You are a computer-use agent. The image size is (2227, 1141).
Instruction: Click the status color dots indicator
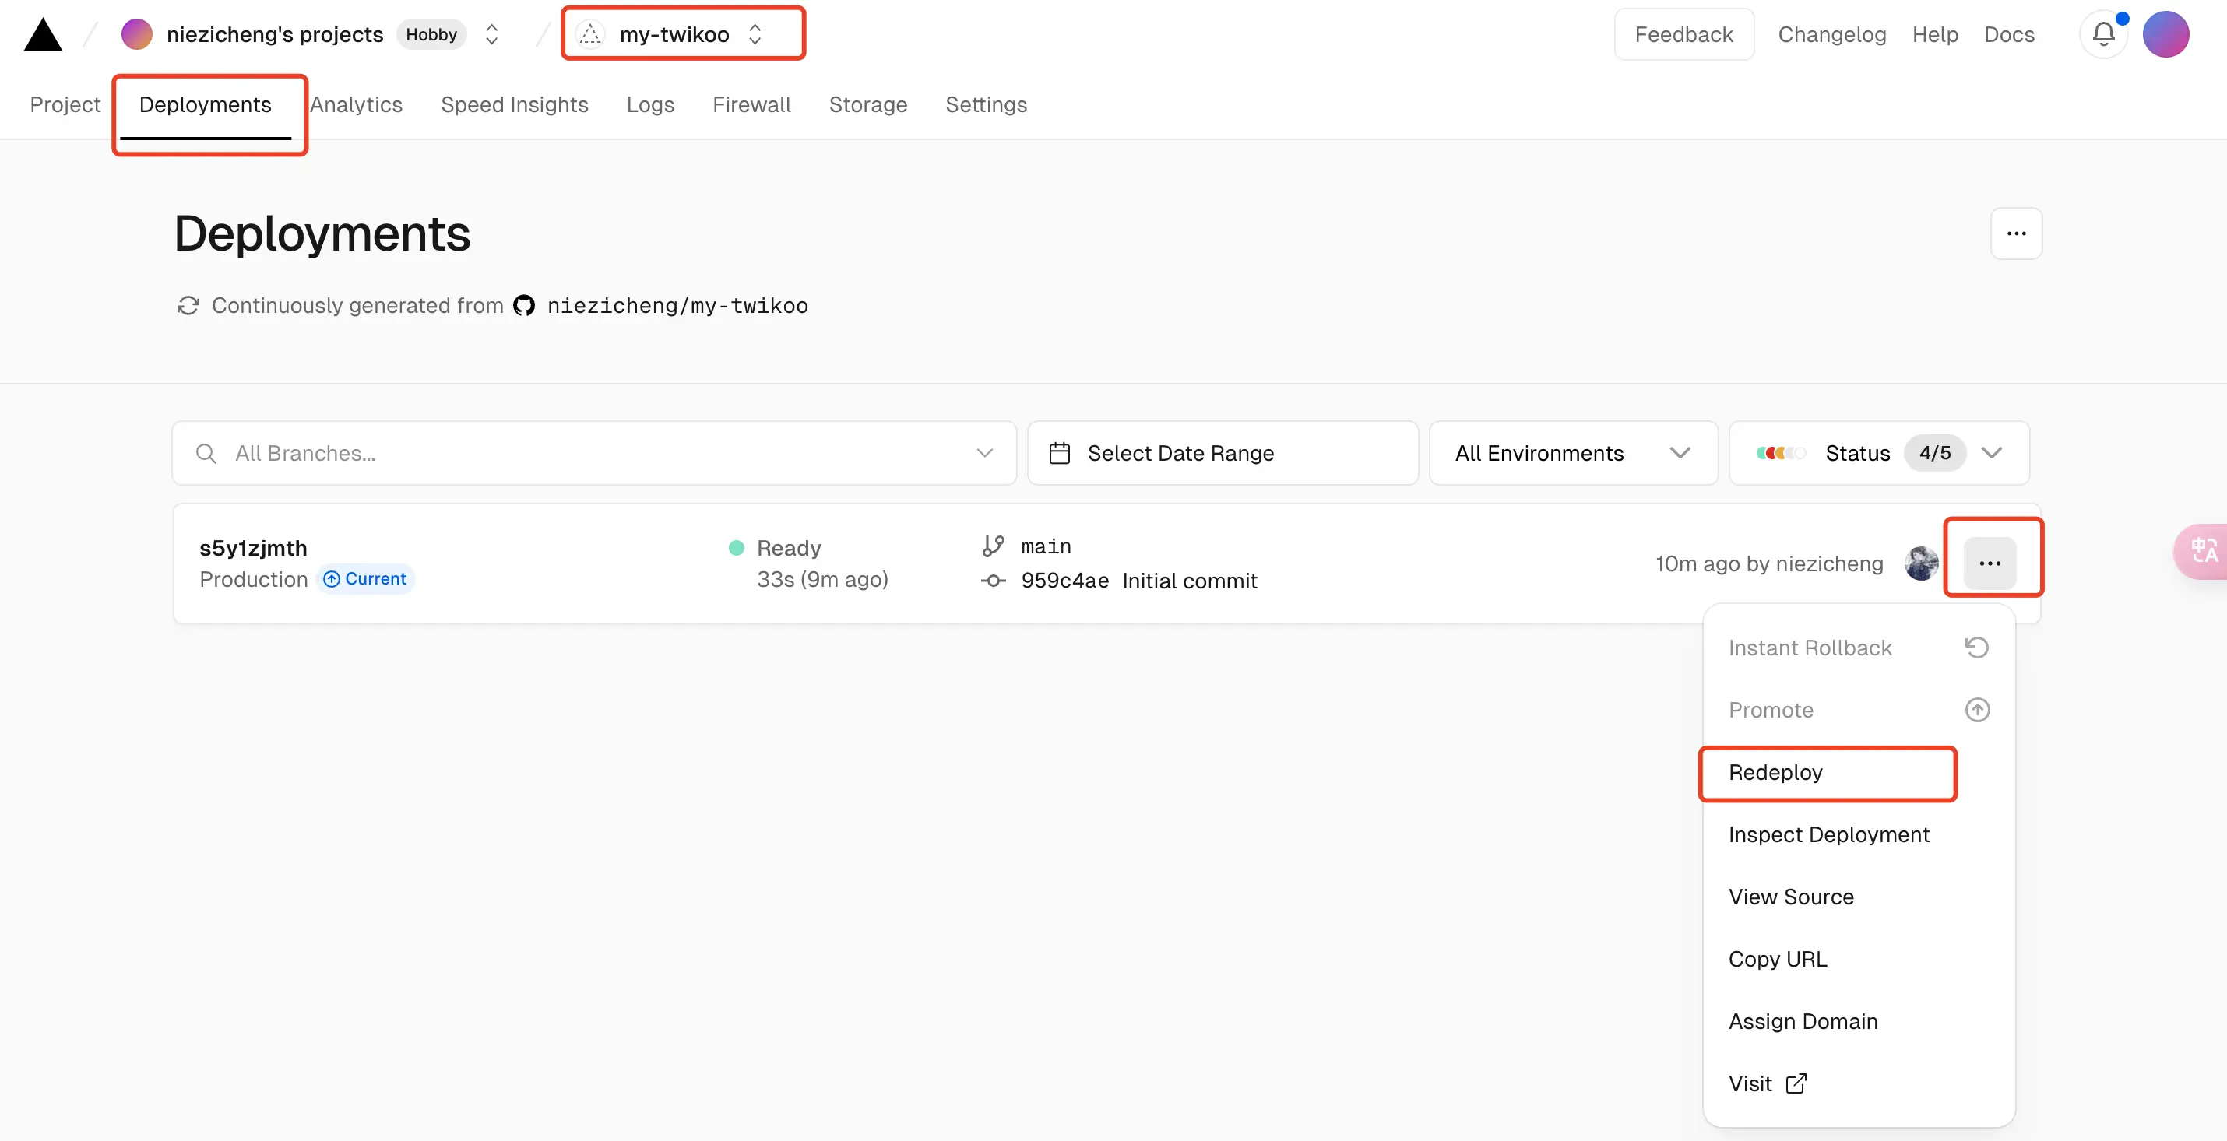[1780, 453]
